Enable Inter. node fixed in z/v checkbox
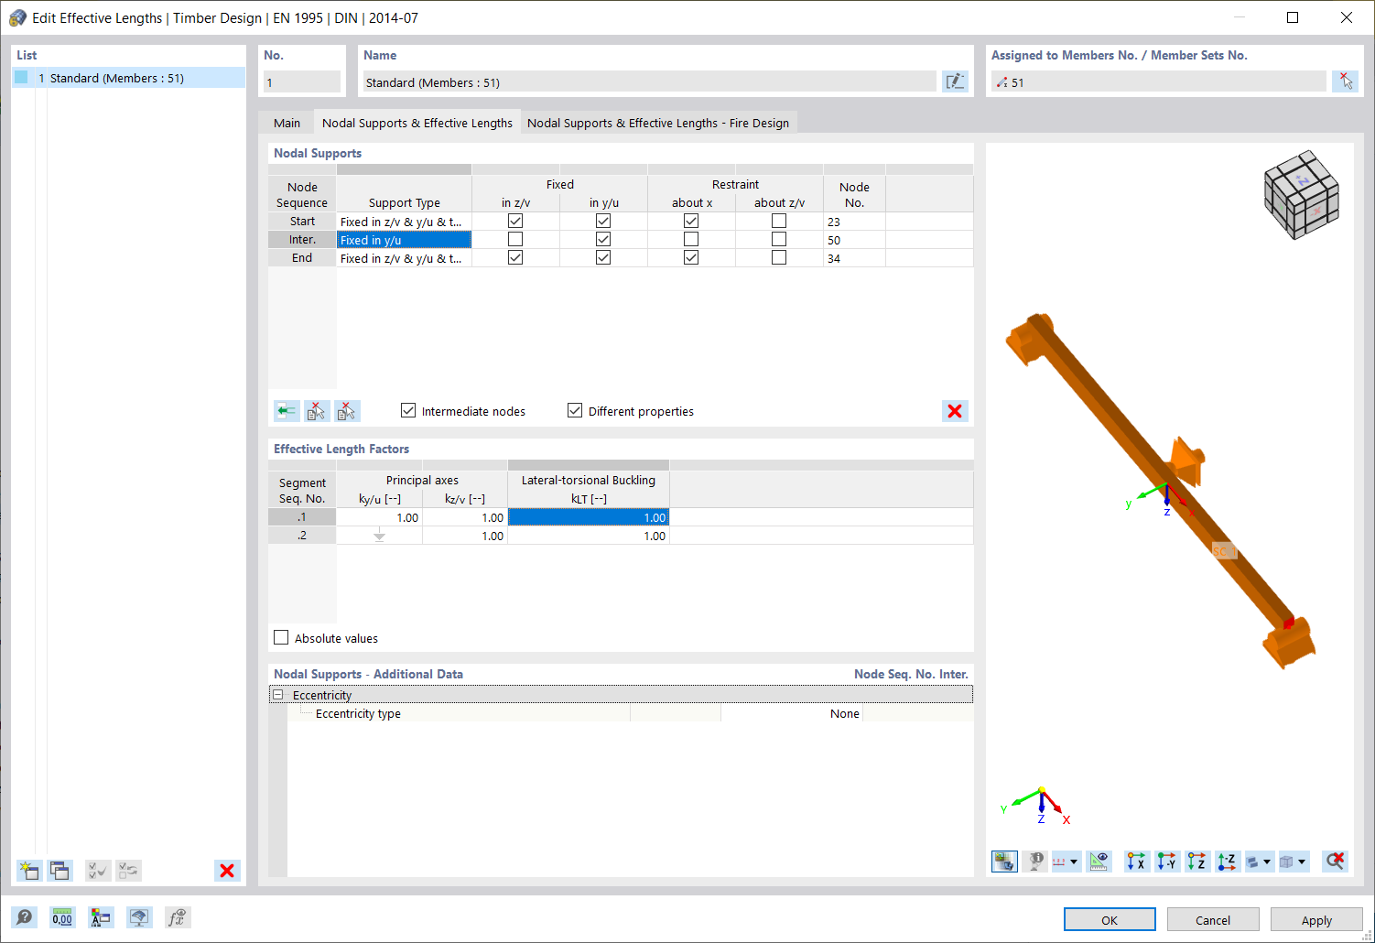This screenshot has width=1375, height=943. (x=515, y=239)
